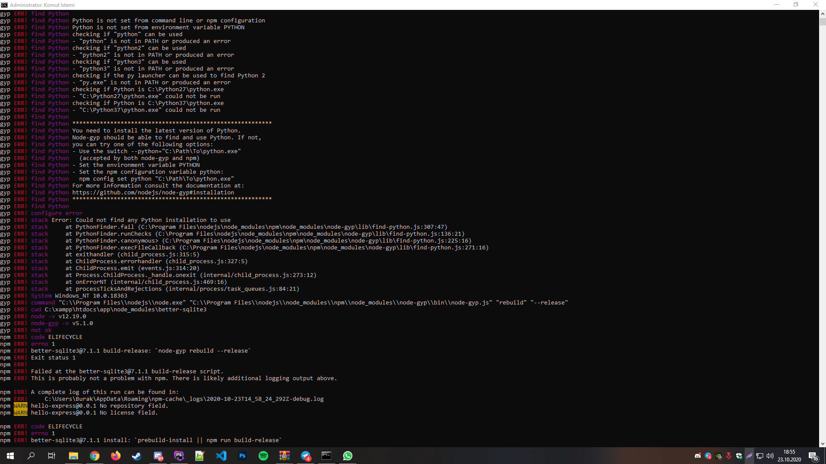Minimize the Command Prompt window

point(777,5)
